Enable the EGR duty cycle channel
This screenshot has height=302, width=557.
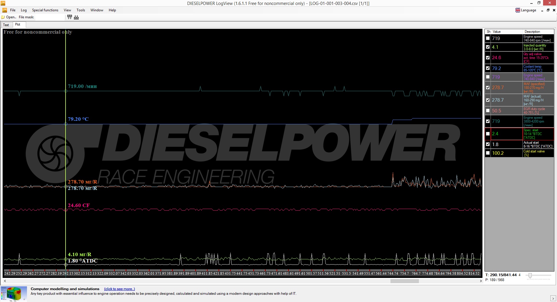click(x=488, y=111)
